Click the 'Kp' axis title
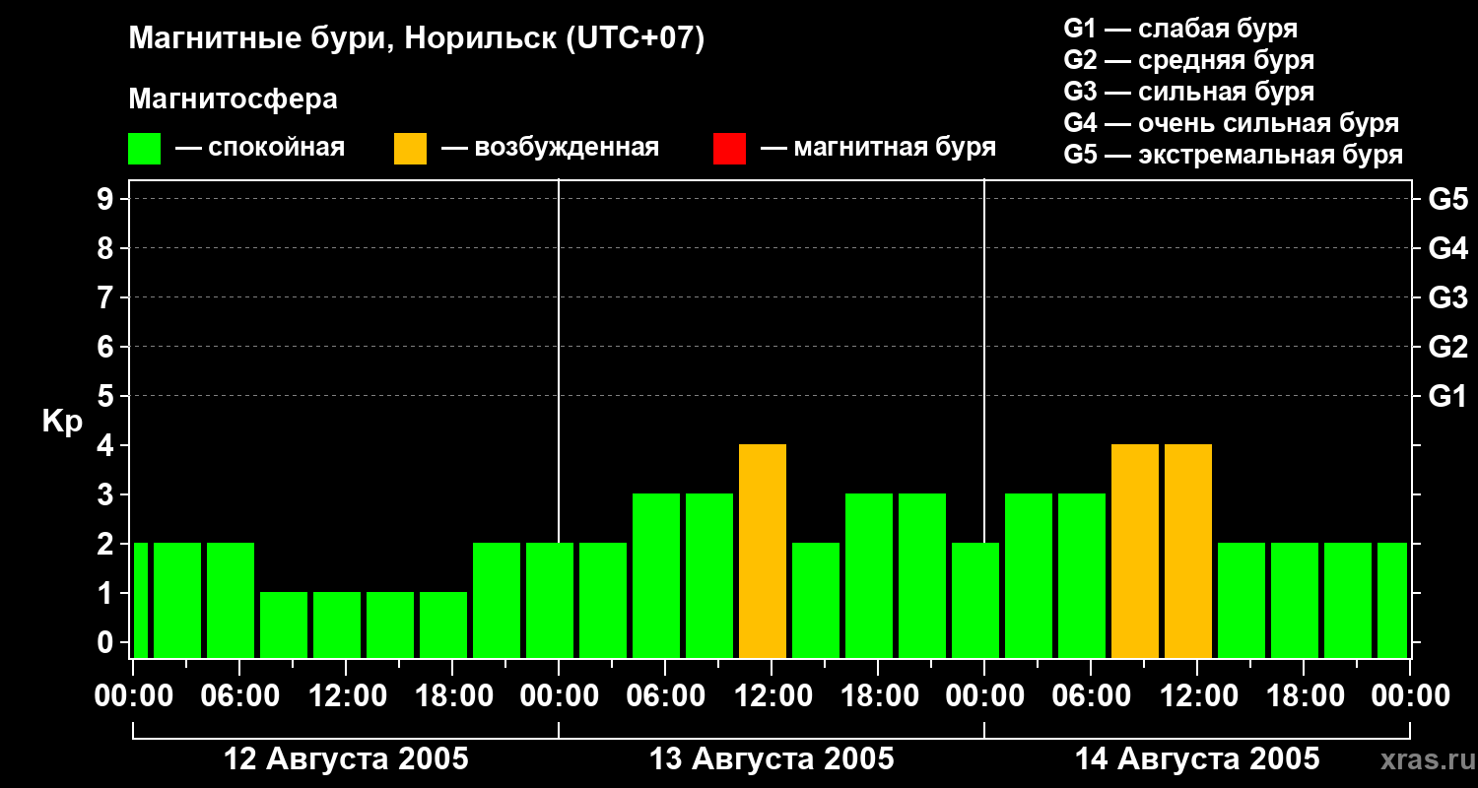The height and width of the screenshot is (788, 1478). click(62, 422)
